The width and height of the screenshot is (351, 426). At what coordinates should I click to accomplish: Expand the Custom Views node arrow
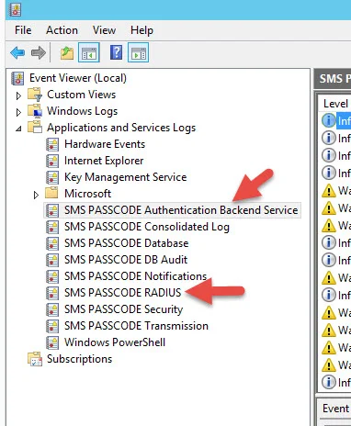click(18, 95)
